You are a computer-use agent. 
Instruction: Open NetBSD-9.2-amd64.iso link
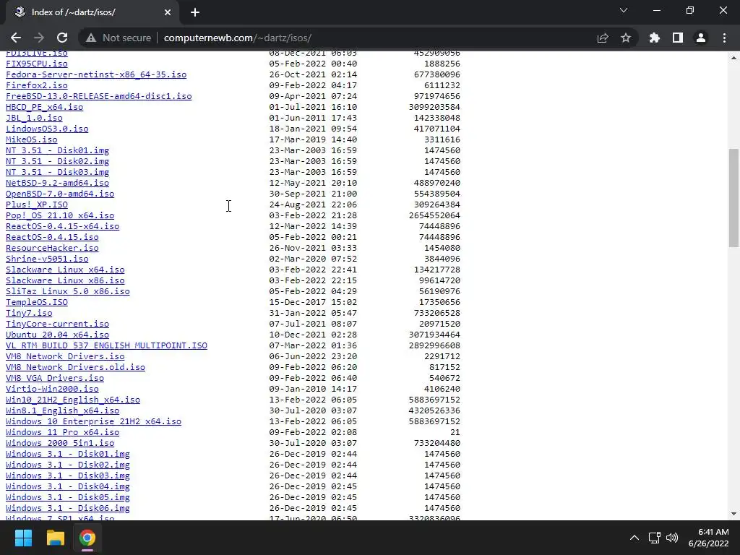[x=58, y=183]
